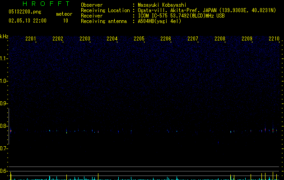This screenshot has height=180, width=284.
Task: Click the red meteor echo just after 2203
Action: pyautogui.click(x=98, y=132)
